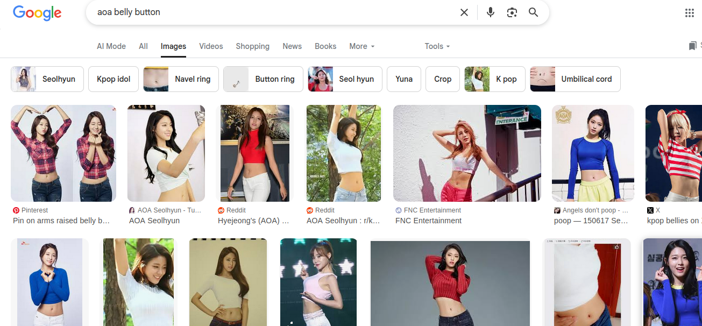Open "Hyejeong's (AOA)" title link
Screen dimensions: 702x326
(x=253, y=221)
